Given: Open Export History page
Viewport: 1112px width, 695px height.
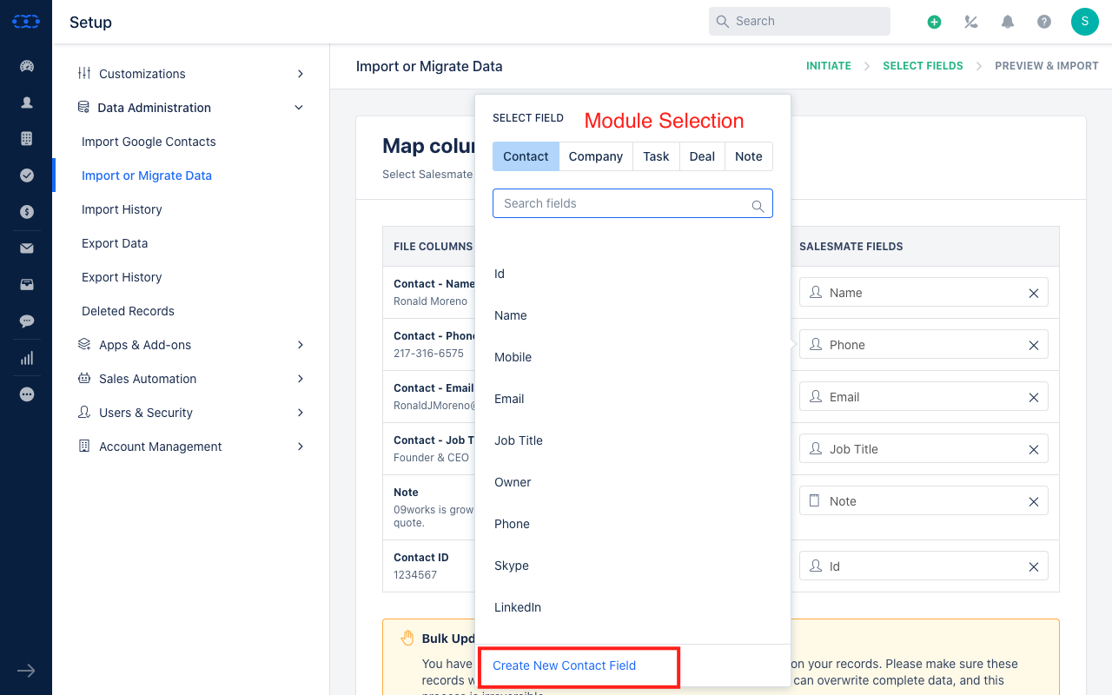Looking at the screenshot, I should 122,277.
